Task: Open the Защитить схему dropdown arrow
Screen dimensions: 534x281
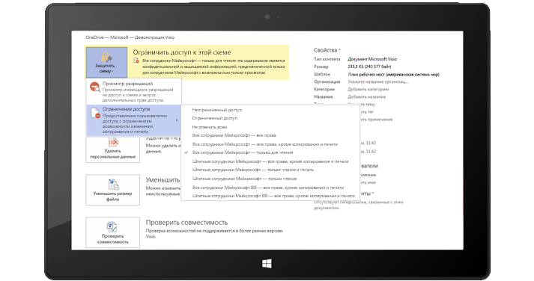Action: click(112, 72)
